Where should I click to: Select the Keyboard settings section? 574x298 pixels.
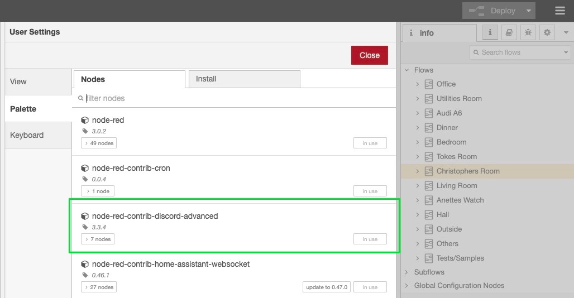tap(27, 135)
